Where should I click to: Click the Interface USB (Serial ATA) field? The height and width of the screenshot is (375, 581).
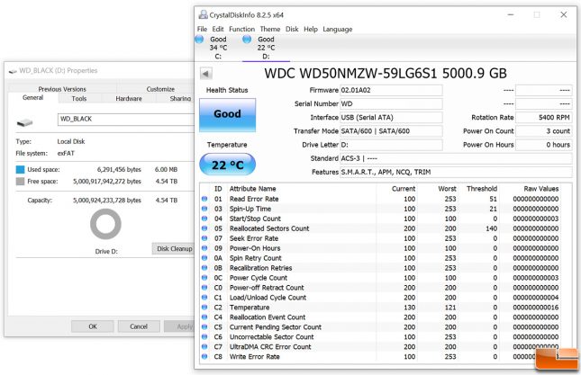pyautogui.click(x=391, y=118)
